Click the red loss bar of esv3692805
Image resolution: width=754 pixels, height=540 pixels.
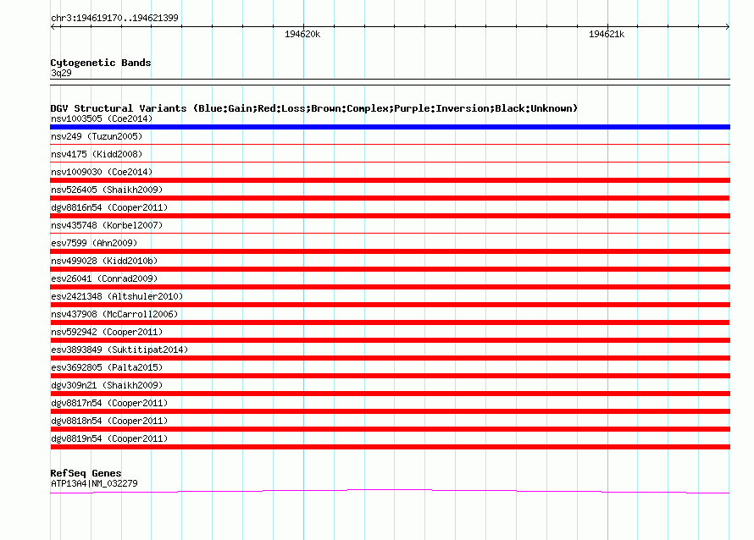point(390,376)
